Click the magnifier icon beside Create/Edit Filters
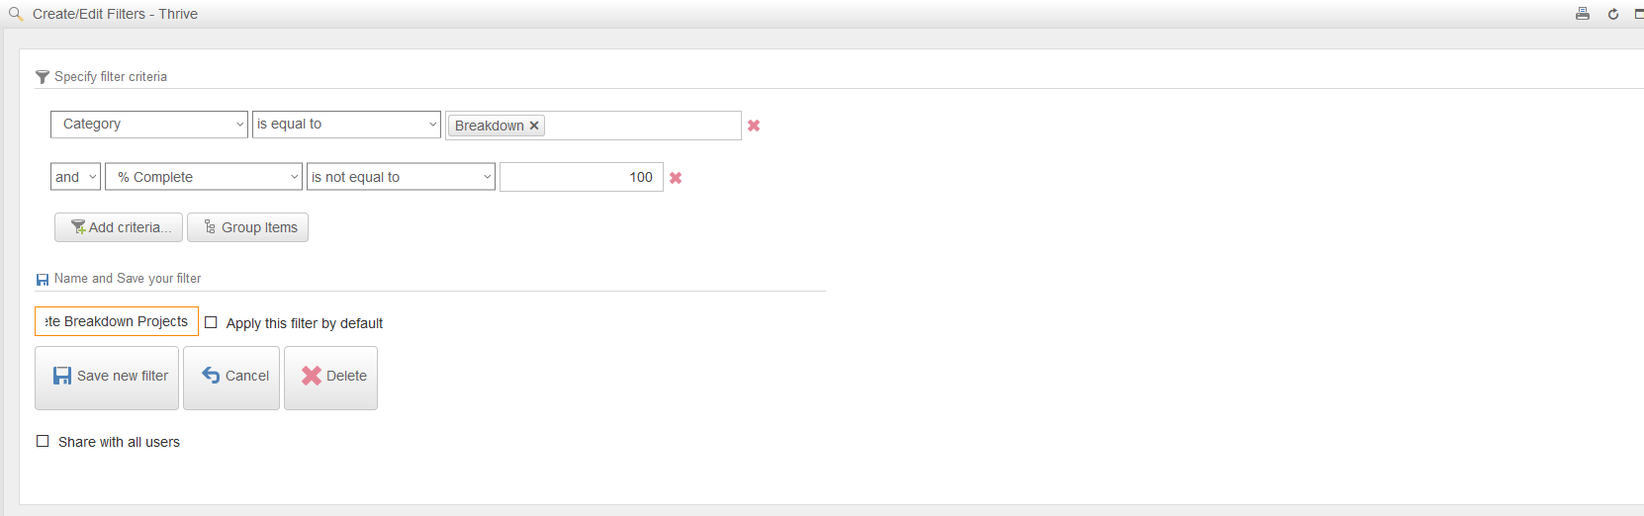Viewport: 1644px width, 516px height. 16,14
